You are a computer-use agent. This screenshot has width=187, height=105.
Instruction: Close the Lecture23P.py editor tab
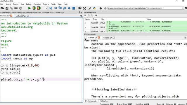pos(28,16)
